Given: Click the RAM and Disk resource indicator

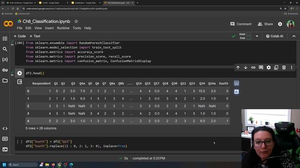Looking at the screenshot, I should 245,36.
